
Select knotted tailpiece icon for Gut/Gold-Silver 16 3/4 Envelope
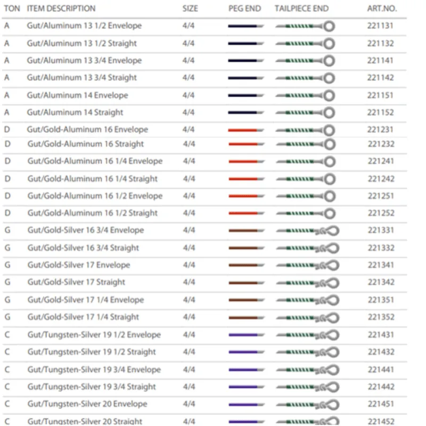click(307, 231)
